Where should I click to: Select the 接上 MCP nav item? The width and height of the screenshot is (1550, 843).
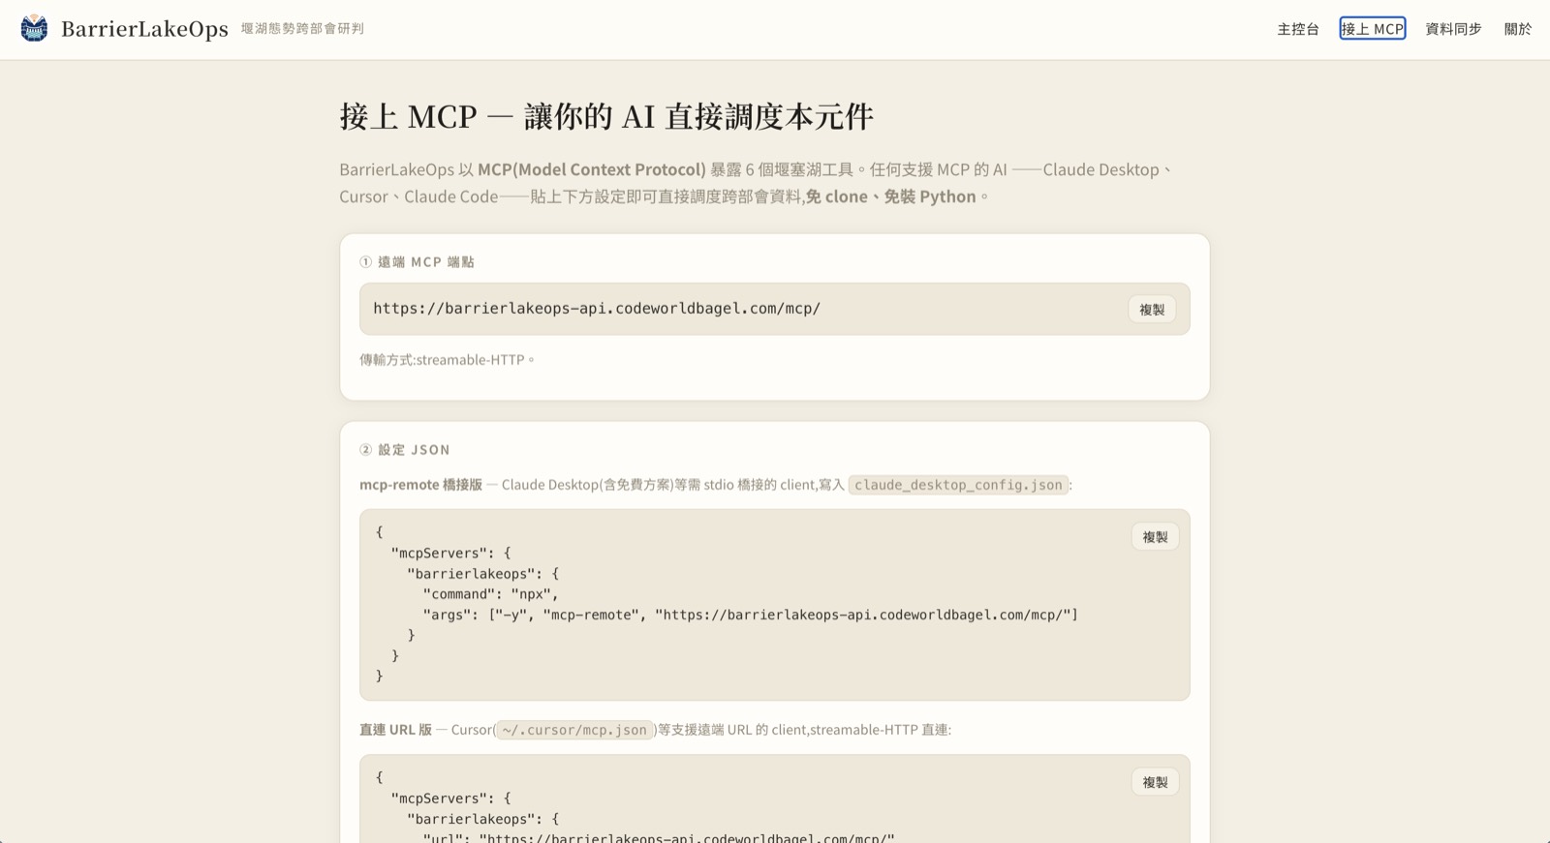1373,29
